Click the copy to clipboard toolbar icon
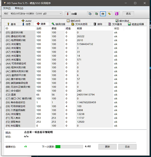The width and height of the screenshot is (151, 157). pyautogui.click(x=90, y=14)
